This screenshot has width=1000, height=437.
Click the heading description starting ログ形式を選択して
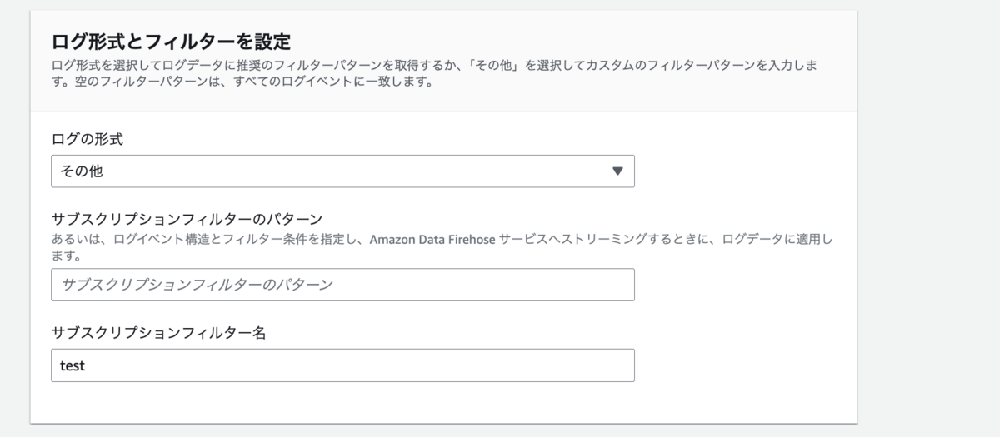pos(440,73)
